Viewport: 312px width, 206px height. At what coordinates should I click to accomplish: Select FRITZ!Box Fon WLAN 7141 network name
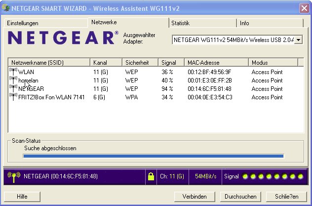(51, 97)
